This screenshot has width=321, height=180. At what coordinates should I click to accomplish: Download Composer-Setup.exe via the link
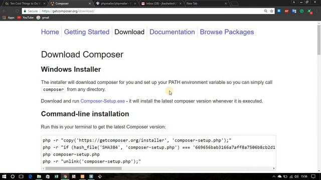click(102, 101)
